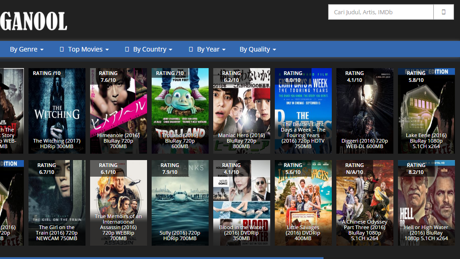Click the icon beside By Country
This screenshot has height=259, width=460.
pos(127,49)
